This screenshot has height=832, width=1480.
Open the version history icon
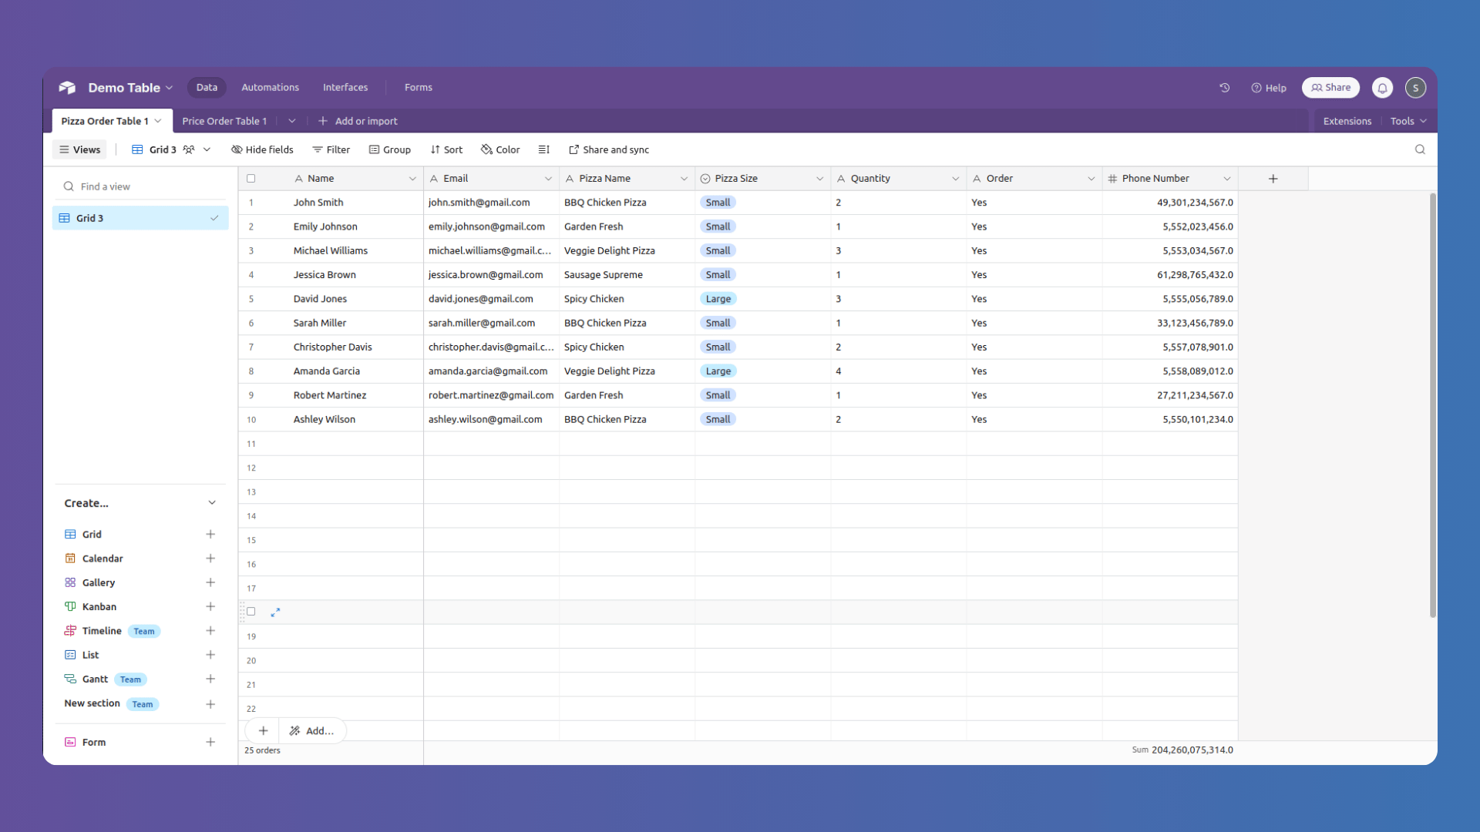[1225, 88]
